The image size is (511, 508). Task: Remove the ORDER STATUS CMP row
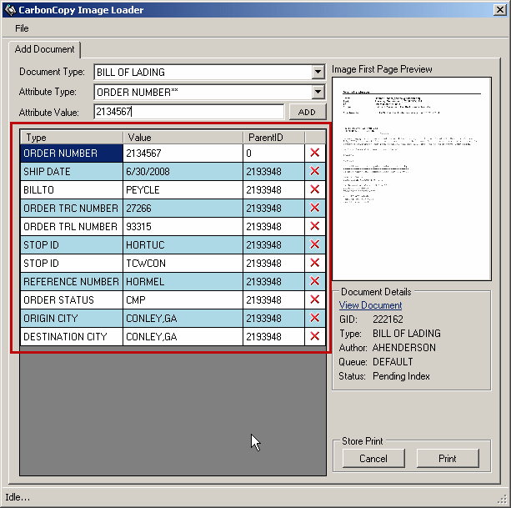314,299
